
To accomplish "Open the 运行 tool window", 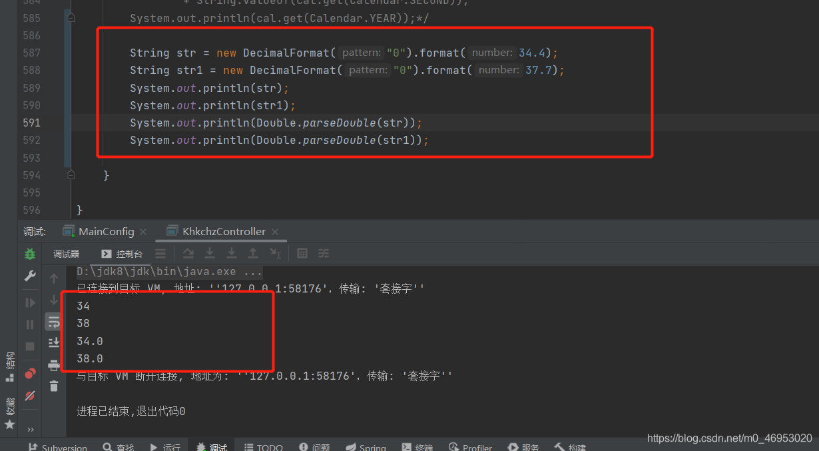I will point(165,447).
